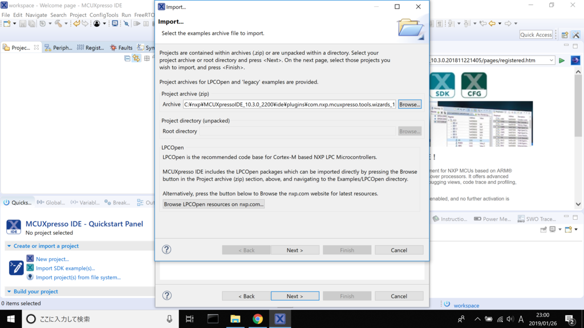This screenshot has width=584, height=328.
Task: Open the open-console dropdown arrow
Action: pos(576,229)
